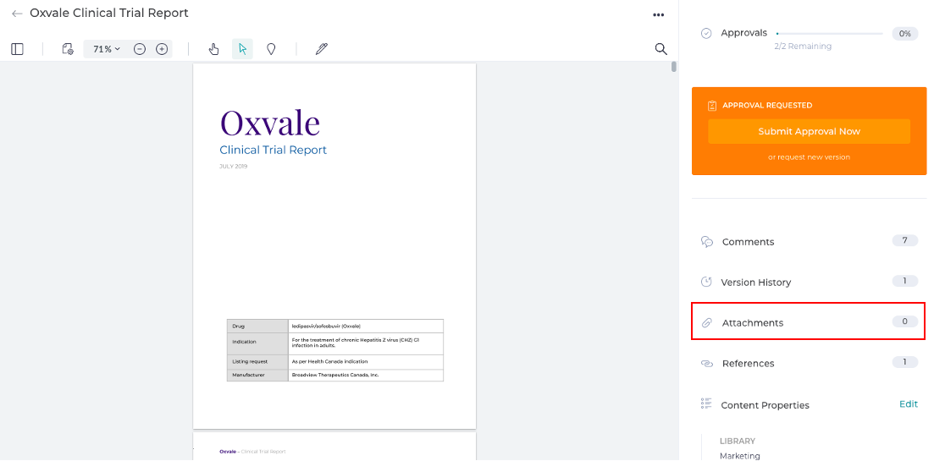
Task: Click the attachments count badge 0
Action: click(905, 321)
